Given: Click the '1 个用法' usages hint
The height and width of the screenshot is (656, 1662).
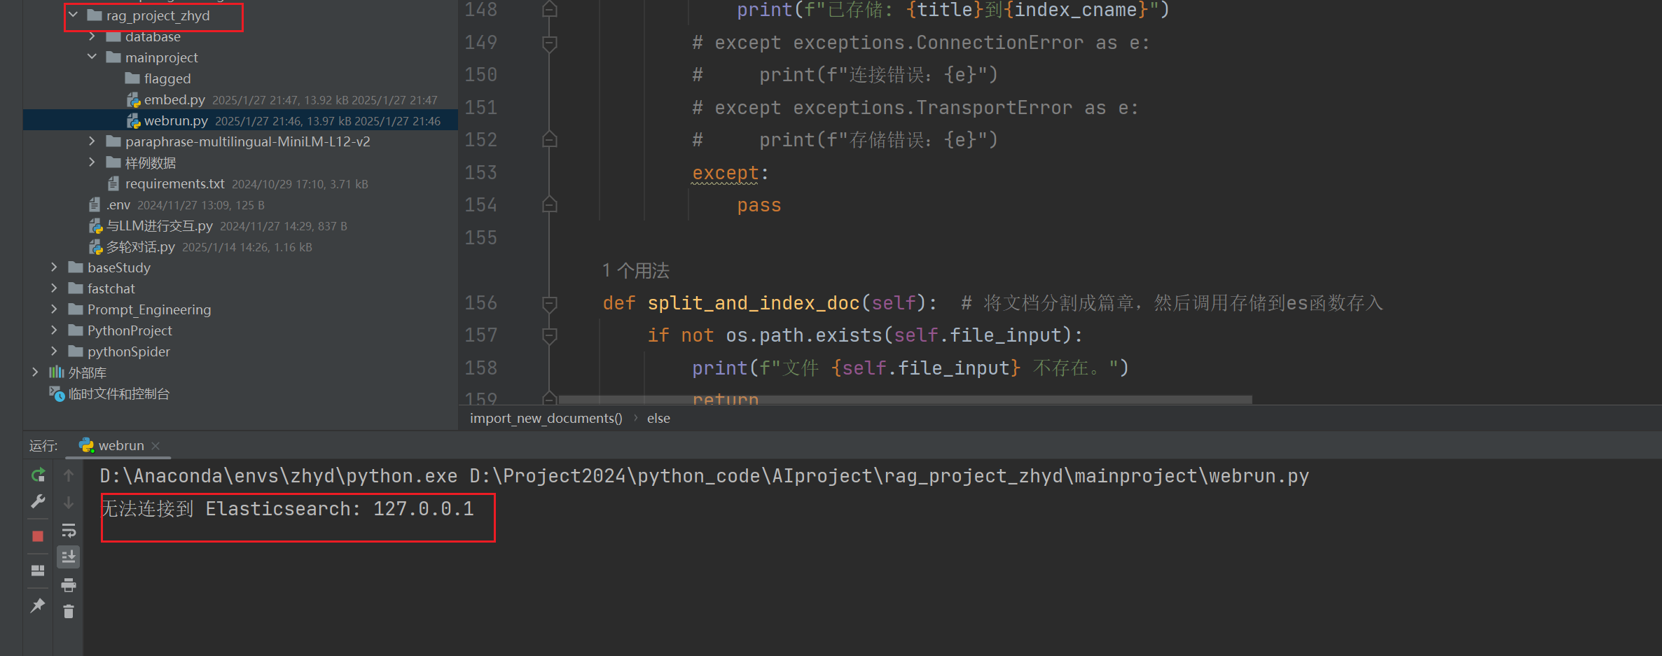Looking at the screenshot, I should point(635,270).
